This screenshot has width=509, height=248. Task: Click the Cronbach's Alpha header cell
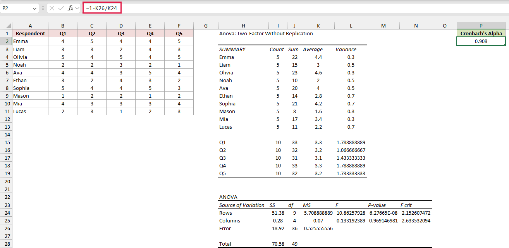(481, 33)
